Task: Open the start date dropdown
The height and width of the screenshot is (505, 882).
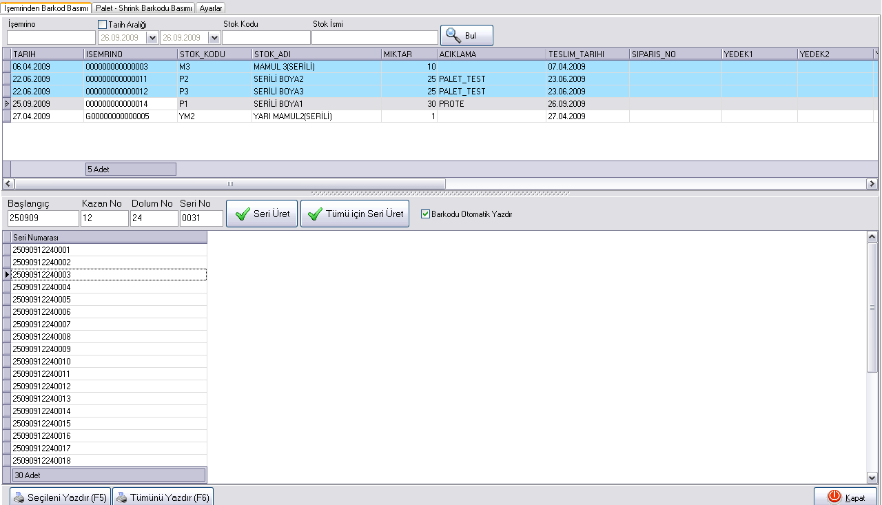Action: (x=152, y=38)
